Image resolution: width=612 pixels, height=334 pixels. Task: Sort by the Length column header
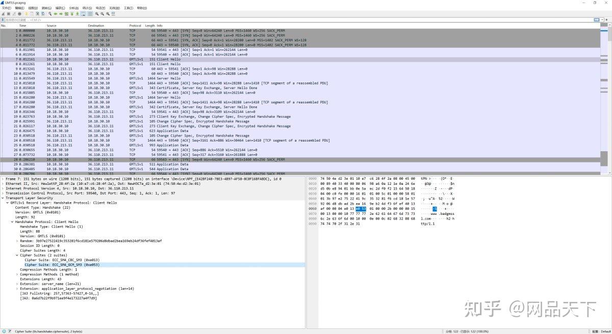150,25
